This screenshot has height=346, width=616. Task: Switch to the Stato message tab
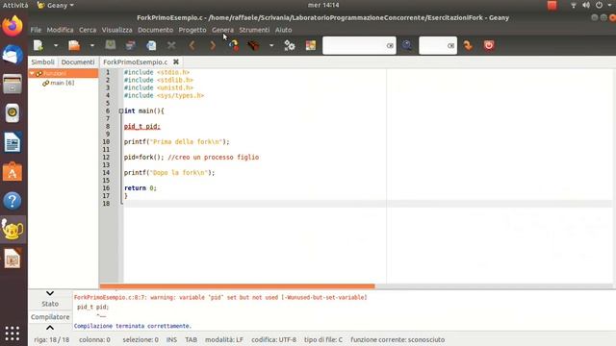point(50,304)
